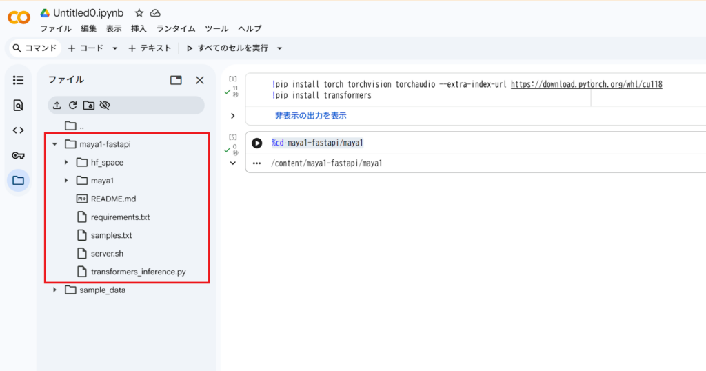This screenshot has width=706, height=371.
Task: Open the secrets key sidebar icon
Action: (18, 155)
